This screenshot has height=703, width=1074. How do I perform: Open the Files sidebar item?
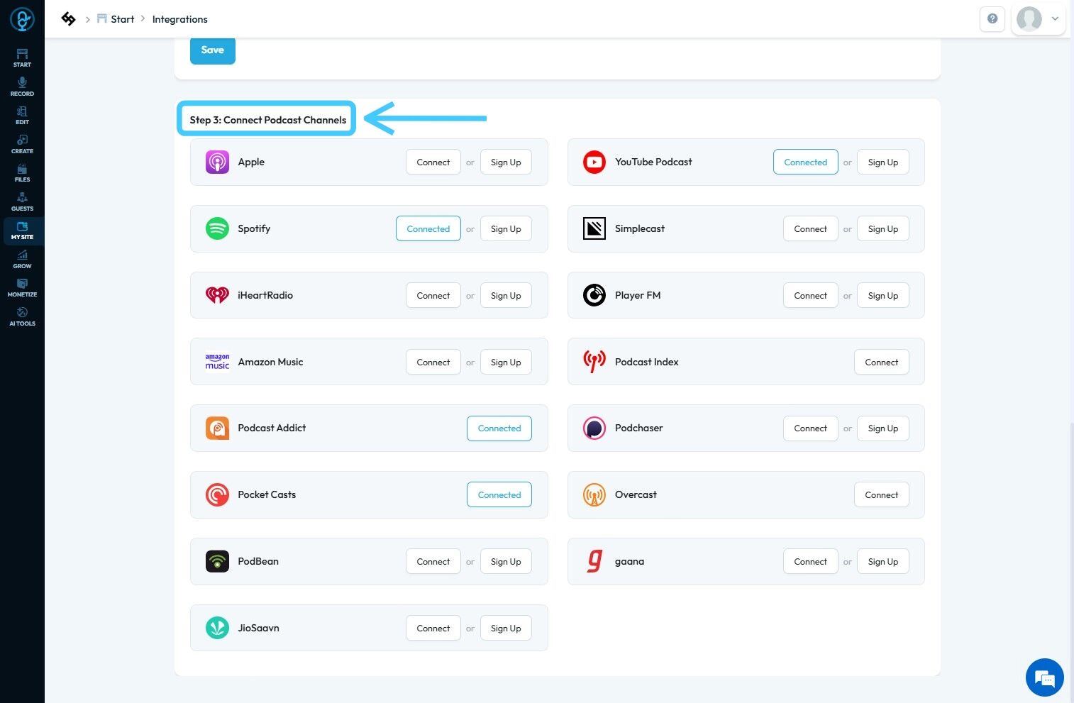tap(22, 173)
